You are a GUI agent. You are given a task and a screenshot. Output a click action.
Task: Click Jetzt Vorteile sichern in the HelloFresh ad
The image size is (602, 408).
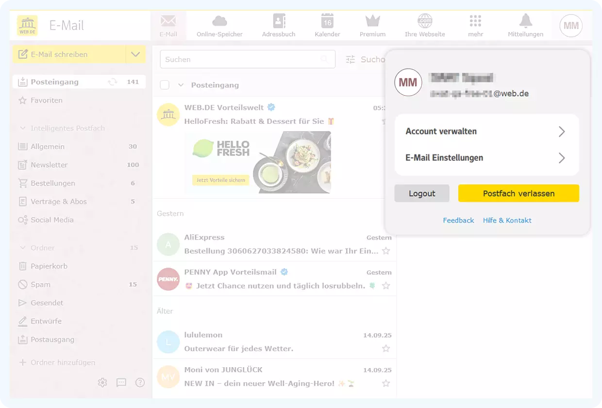coord(220,180)
